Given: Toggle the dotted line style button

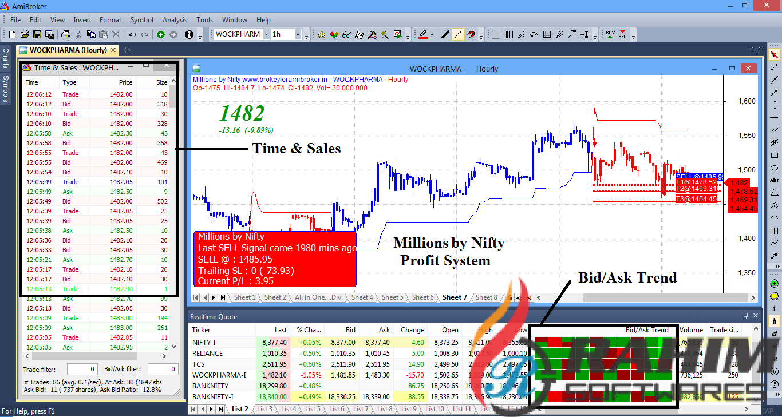Looking at the screenshot, I should point(457,34).
